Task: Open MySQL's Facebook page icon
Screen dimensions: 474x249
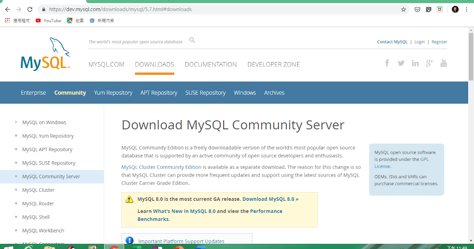Action: coord(387,63)
